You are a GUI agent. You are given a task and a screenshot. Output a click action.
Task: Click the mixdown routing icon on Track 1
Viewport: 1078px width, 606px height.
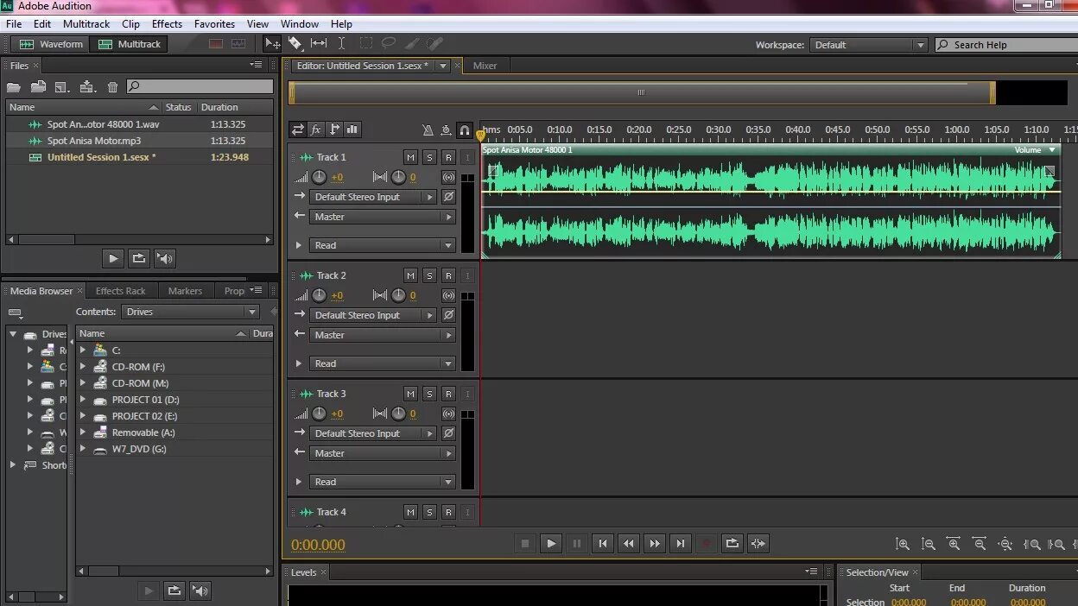pyautogui.click(x=448, y=176)
